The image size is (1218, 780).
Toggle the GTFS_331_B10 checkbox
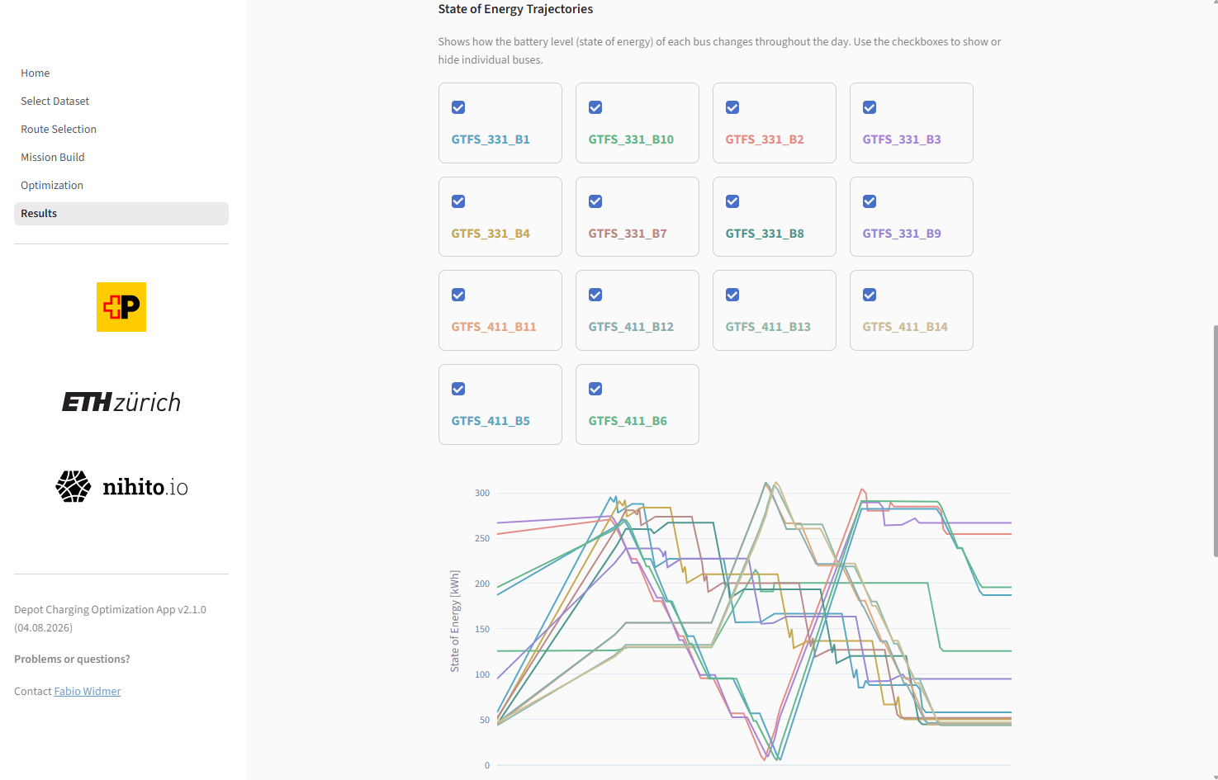pyautogui.click(x=595, y=107)
